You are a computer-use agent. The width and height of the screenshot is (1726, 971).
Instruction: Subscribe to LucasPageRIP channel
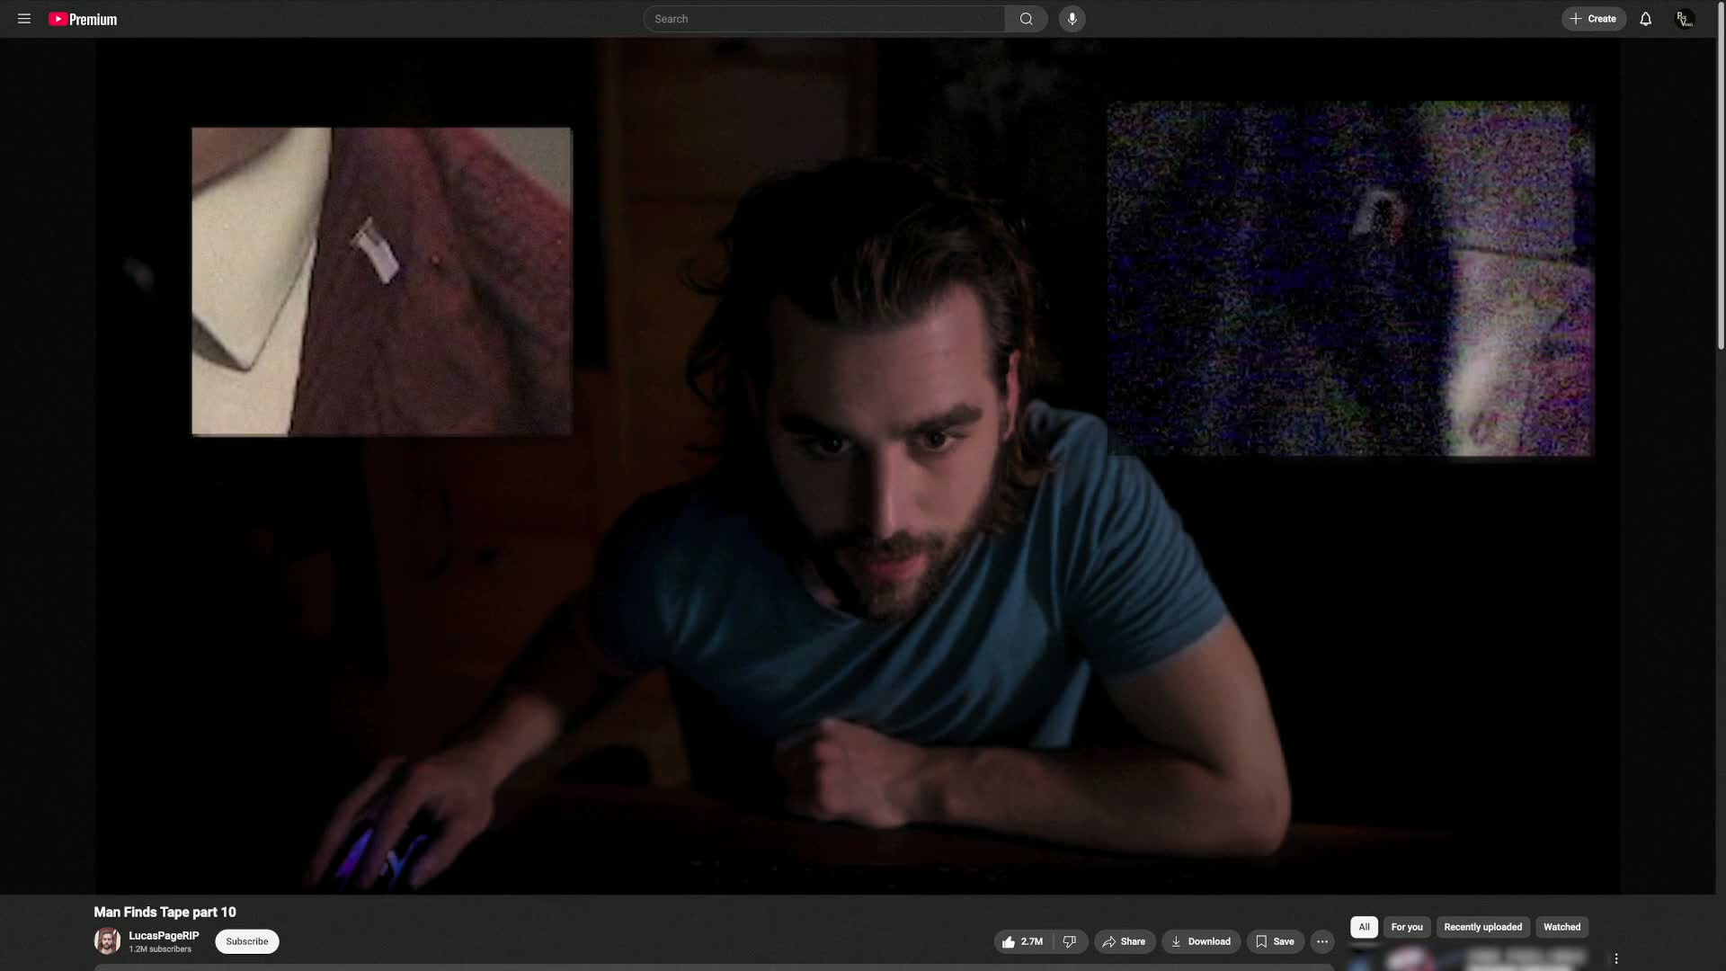[x=246, y=941]
